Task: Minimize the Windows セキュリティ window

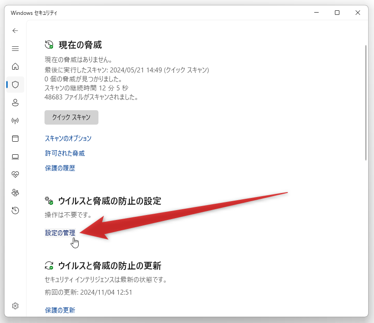Action: [316, 13]
